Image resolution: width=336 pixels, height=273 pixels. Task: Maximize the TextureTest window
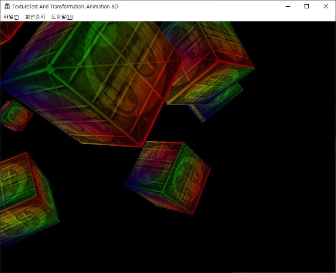(x=307, y=6)
